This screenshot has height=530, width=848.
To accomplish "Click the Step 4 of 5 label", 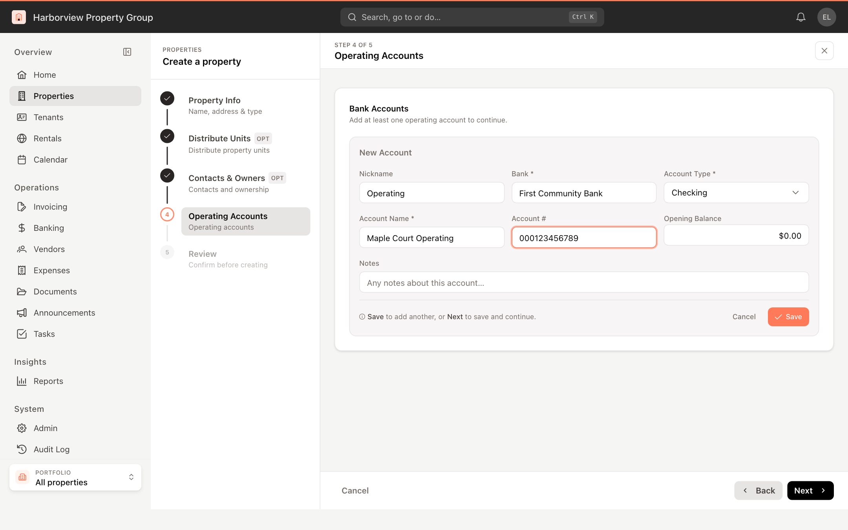I will 353,45.
